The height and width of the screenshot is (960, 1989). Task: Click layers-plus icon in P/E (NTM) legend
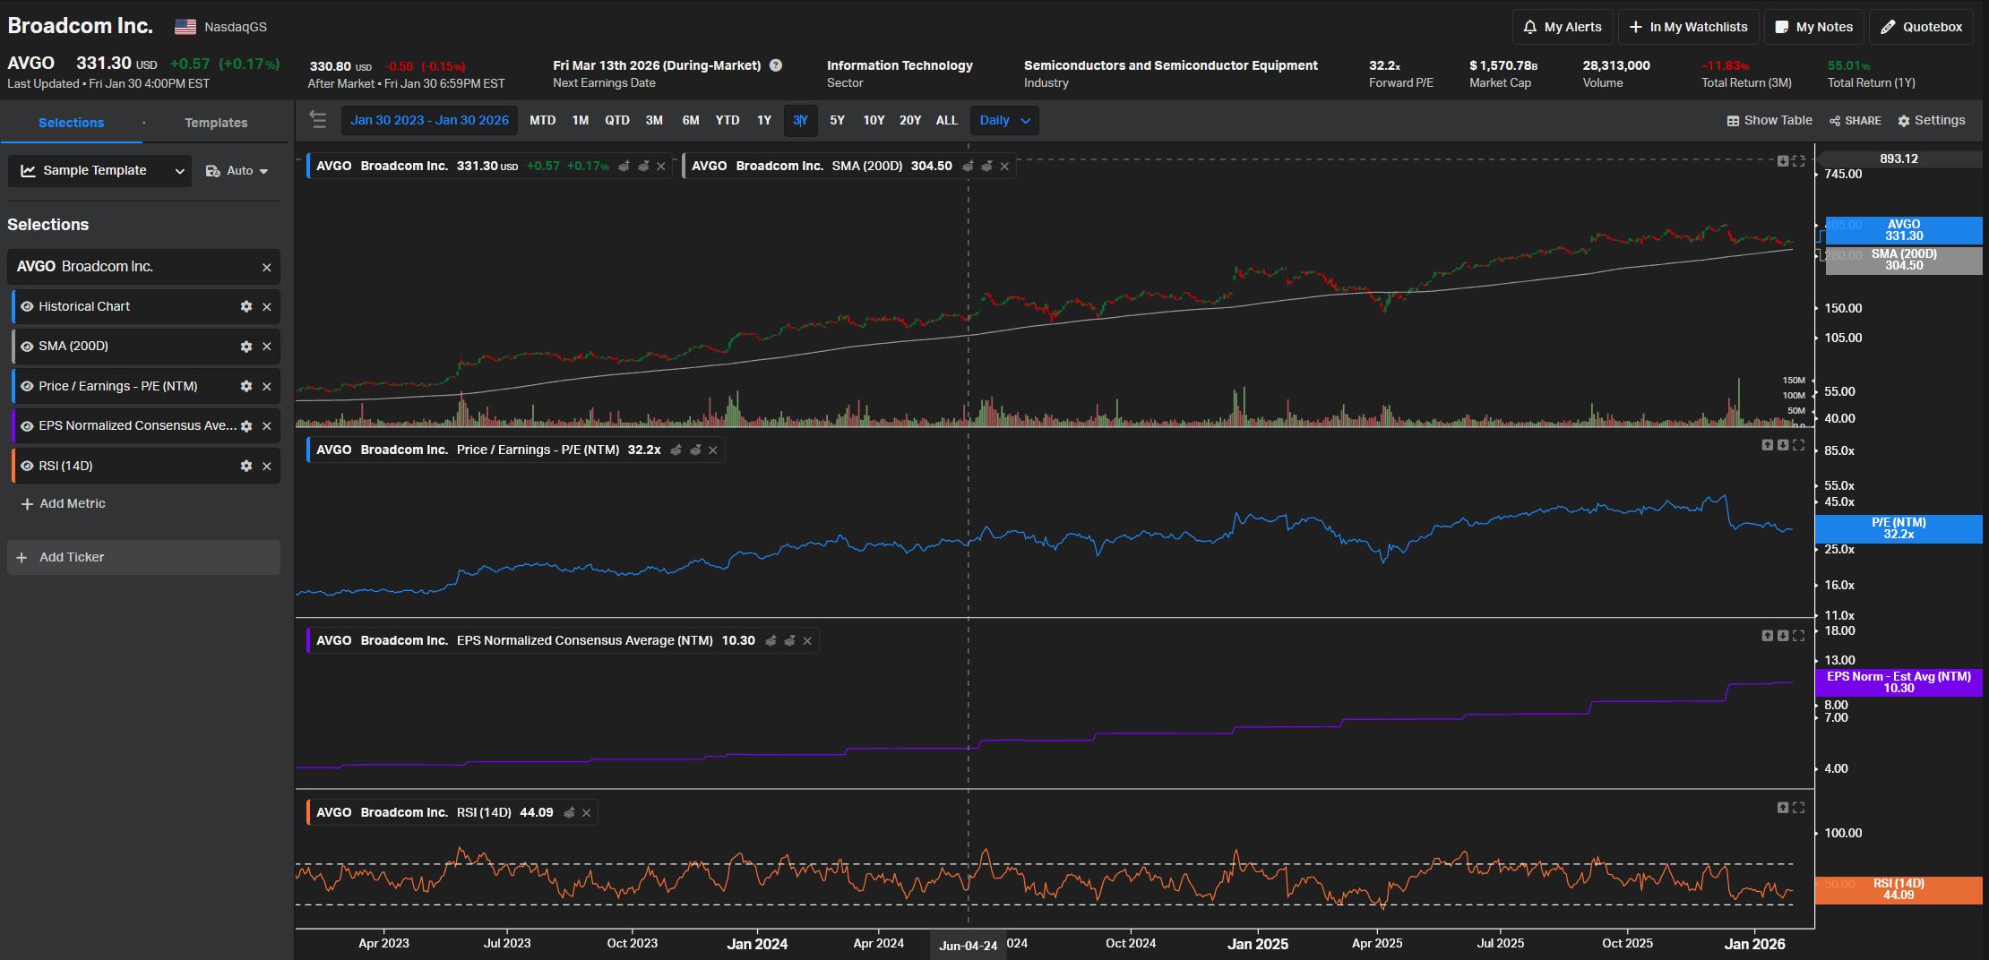click(676, 450)
